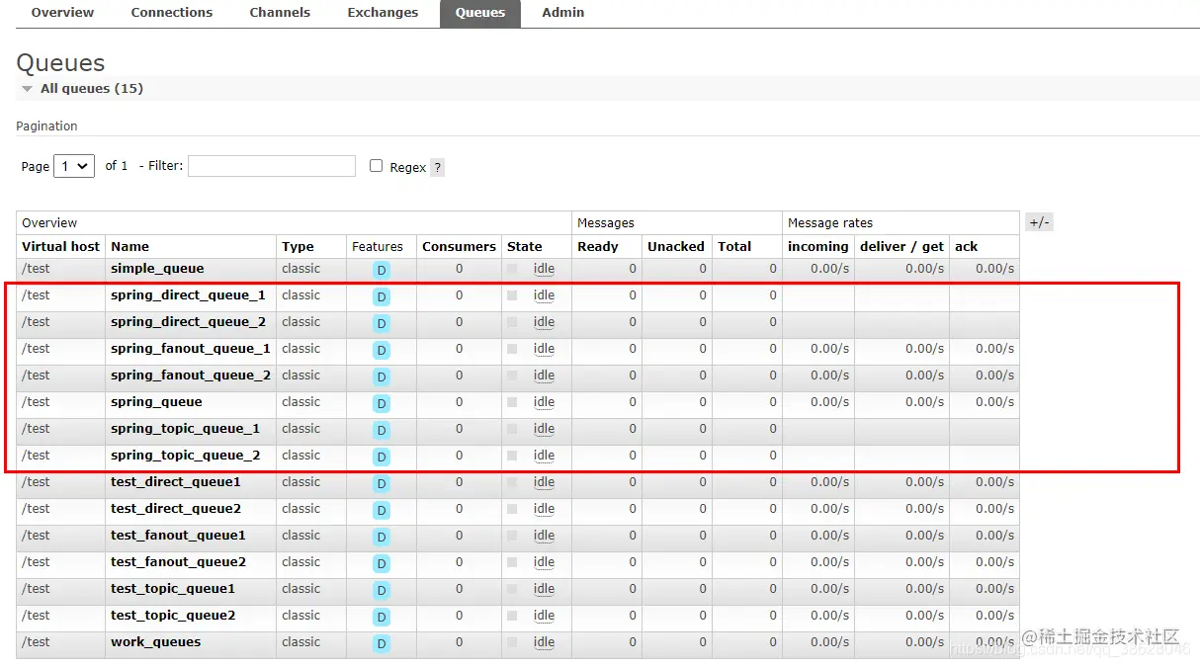Open the Exchanges tab
Image resolution: width=1200 pixels, height=667 pixels.
(x=383, y=13)
